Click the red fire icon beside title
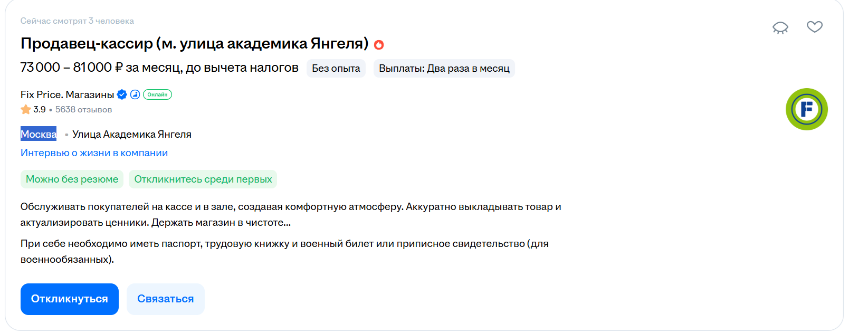The height and width of the screenshot is (333, 849). pyautogui.click(x=378, y=45)
